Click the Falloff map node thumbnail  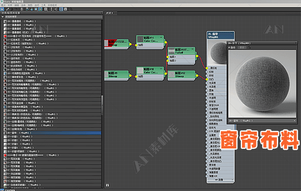click(x=171, y=51)
